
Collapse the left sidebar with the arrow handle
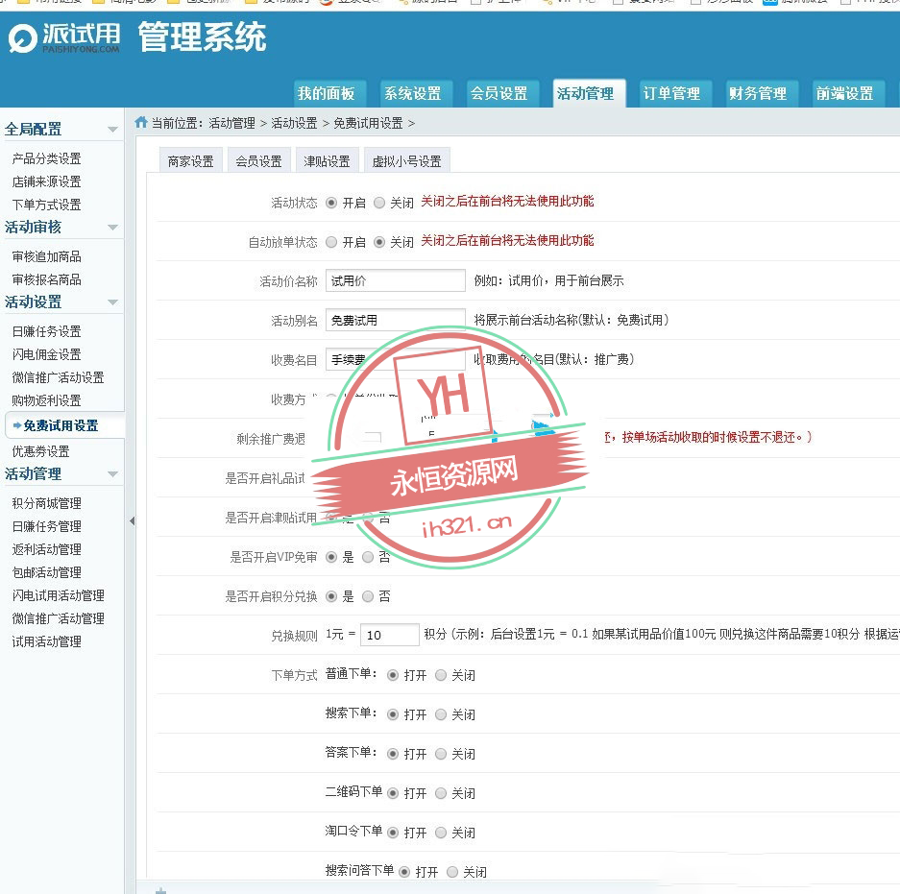point(132,521)
